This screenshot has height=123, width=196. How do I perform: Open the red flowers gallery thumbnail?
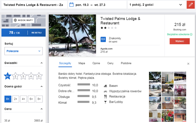click(x=167, y=116)
